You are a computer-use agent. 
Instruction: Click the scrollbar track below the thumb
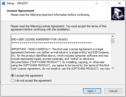(x=112, y=55)
